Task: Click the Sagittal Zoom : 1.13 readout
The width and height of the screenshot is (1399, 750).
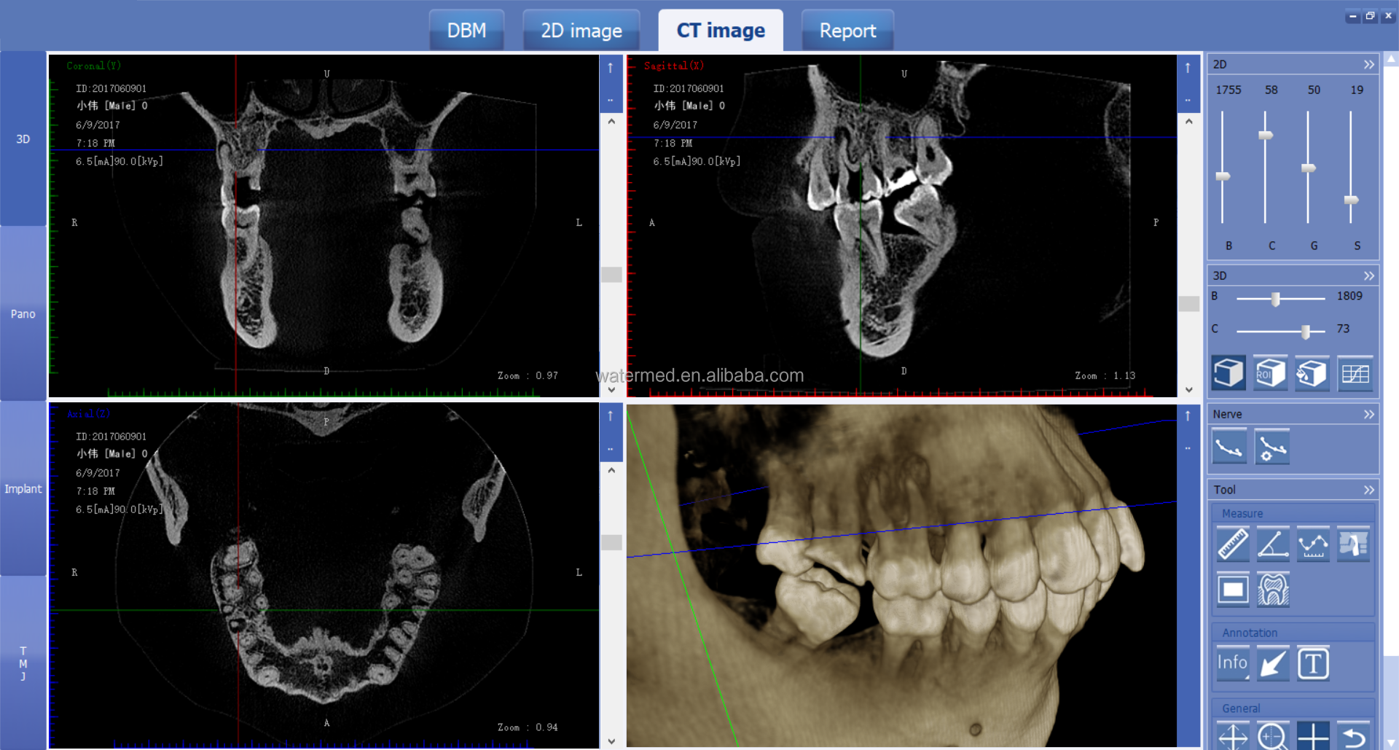Action: click(x=1105, y=376)
